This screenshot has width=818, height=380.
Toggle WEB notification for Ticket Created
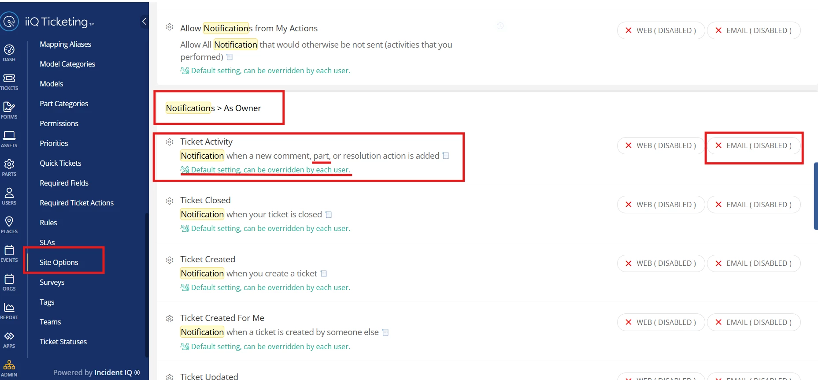(x=661, y=263)
